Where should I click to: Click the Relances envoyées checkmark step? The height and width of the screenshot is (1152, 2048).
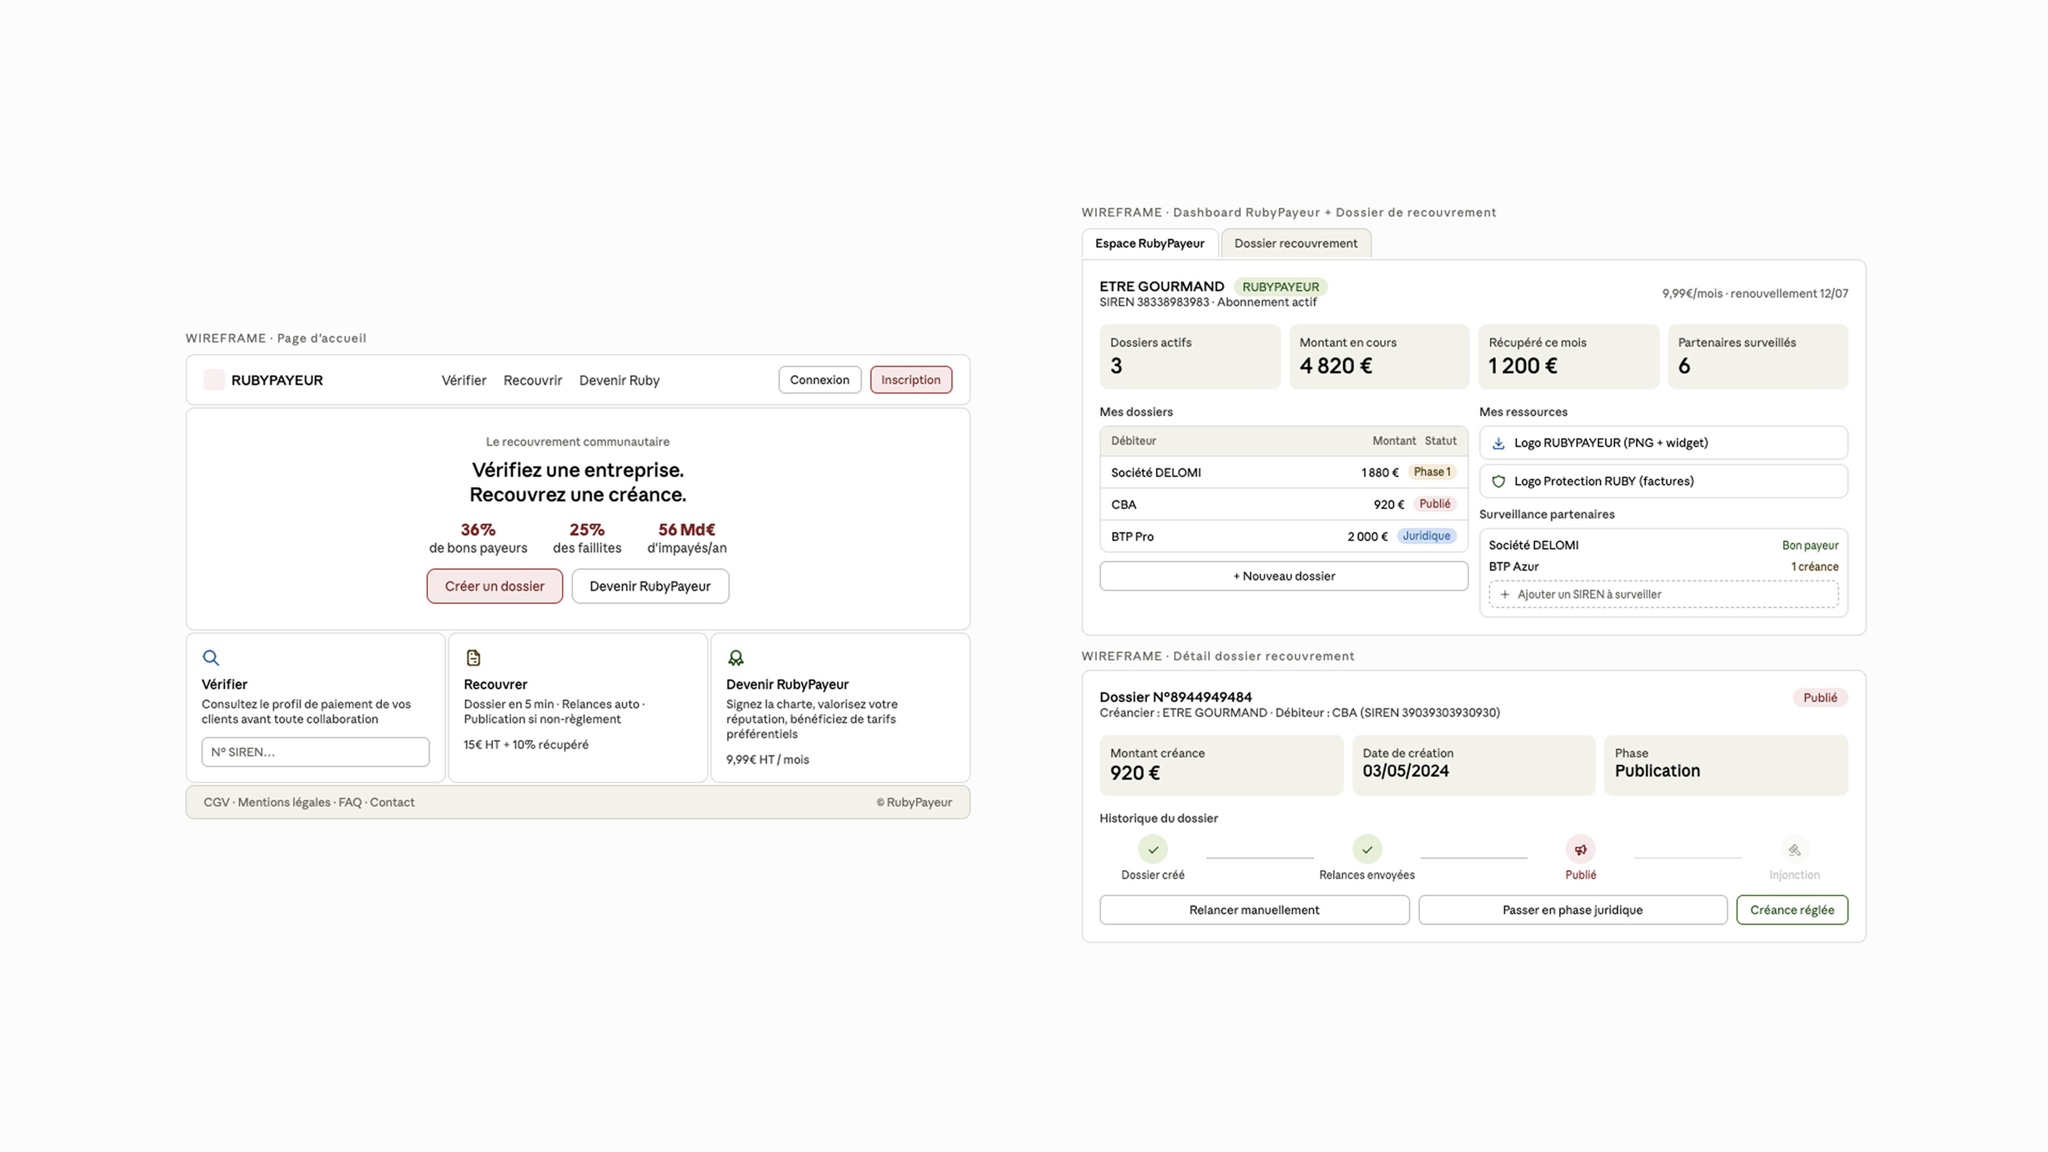click(1366, 849)
